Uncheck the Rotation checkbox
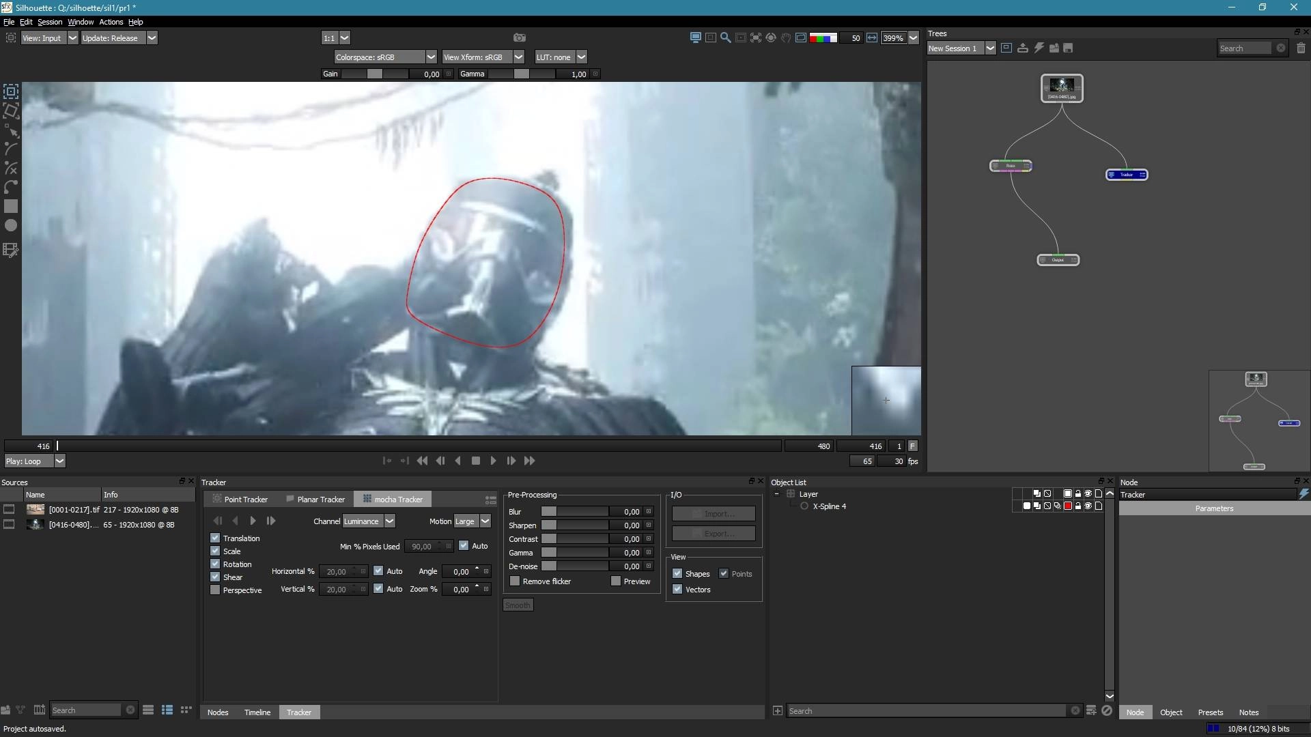1311x737 pixels. pos(215,564)
